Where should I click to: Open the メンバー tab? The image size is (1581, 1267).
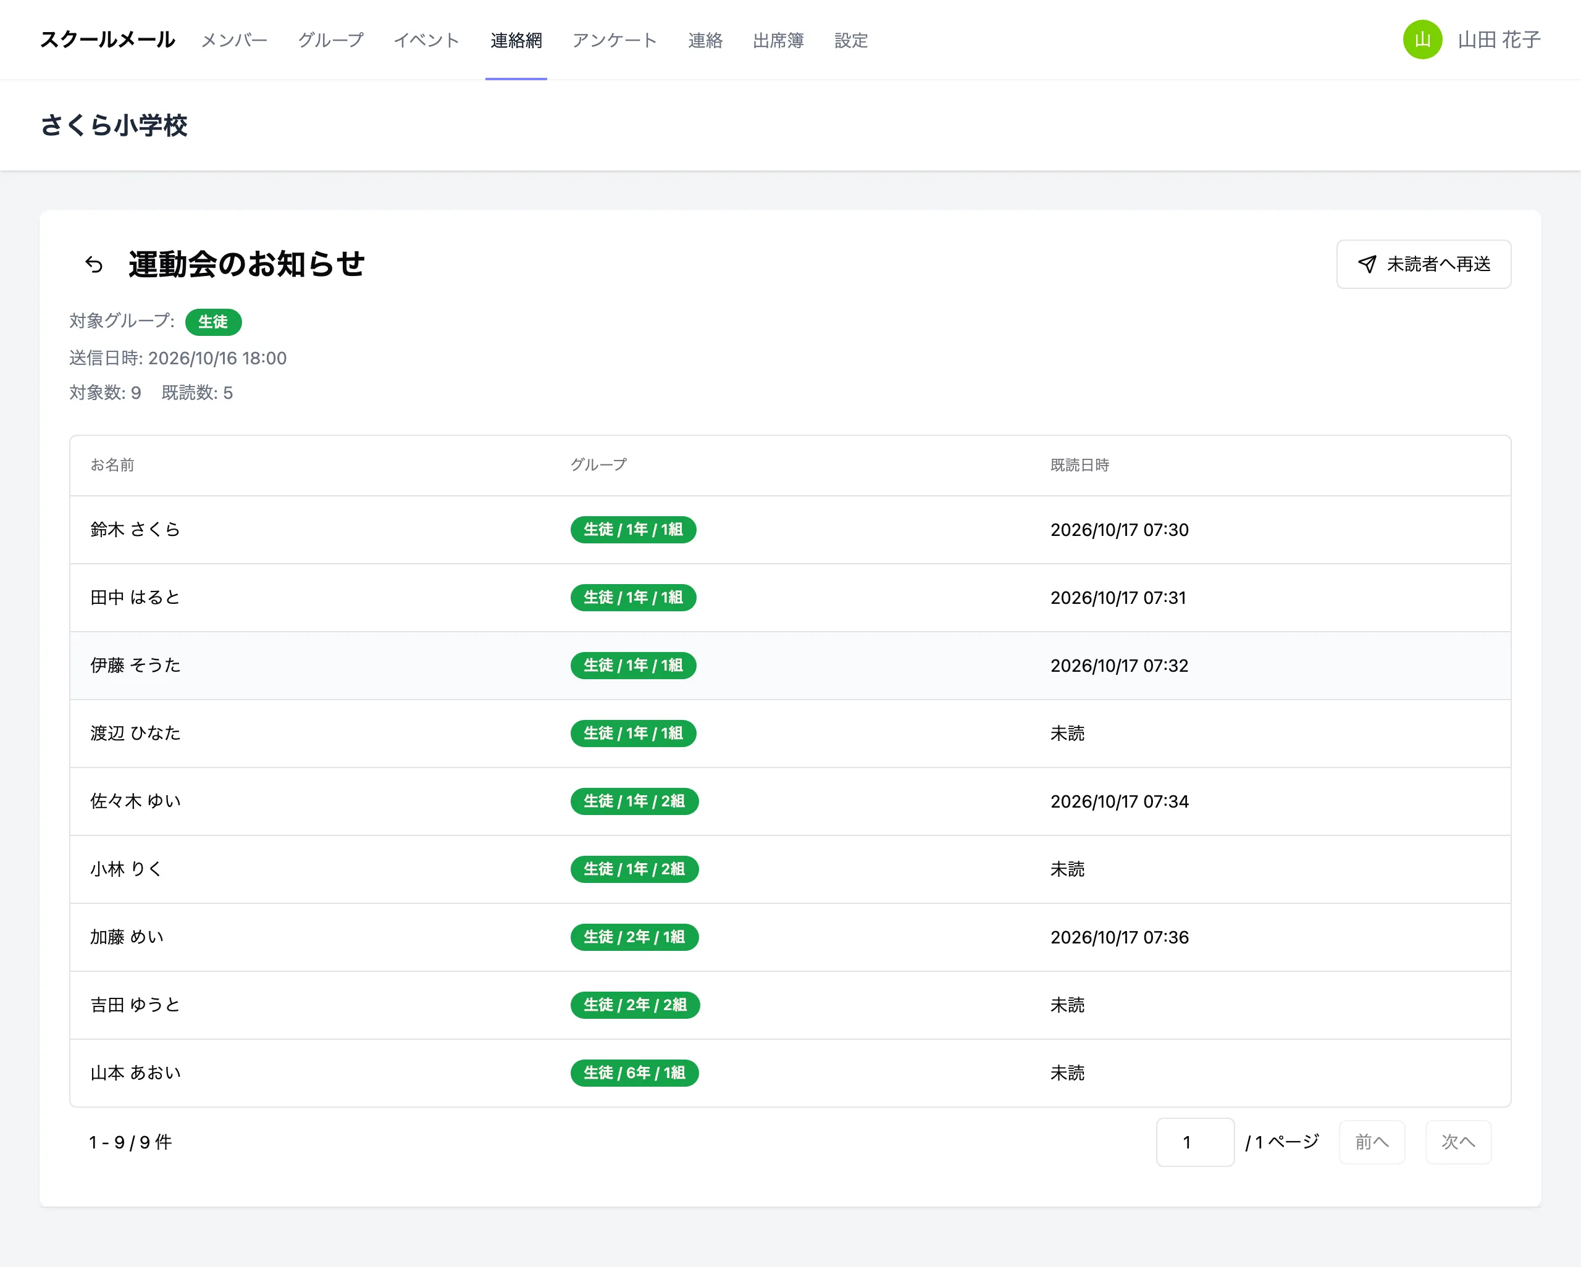(234, 40)
